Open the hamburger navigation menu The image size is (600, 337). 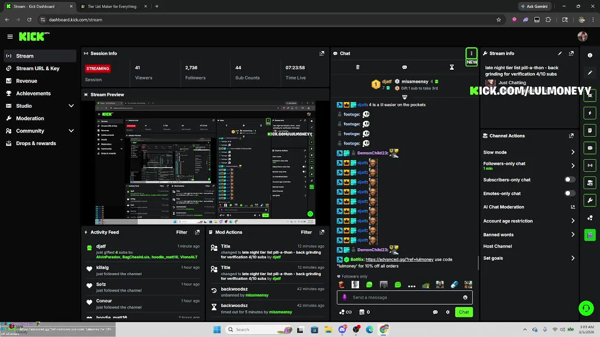click(10, 37)
